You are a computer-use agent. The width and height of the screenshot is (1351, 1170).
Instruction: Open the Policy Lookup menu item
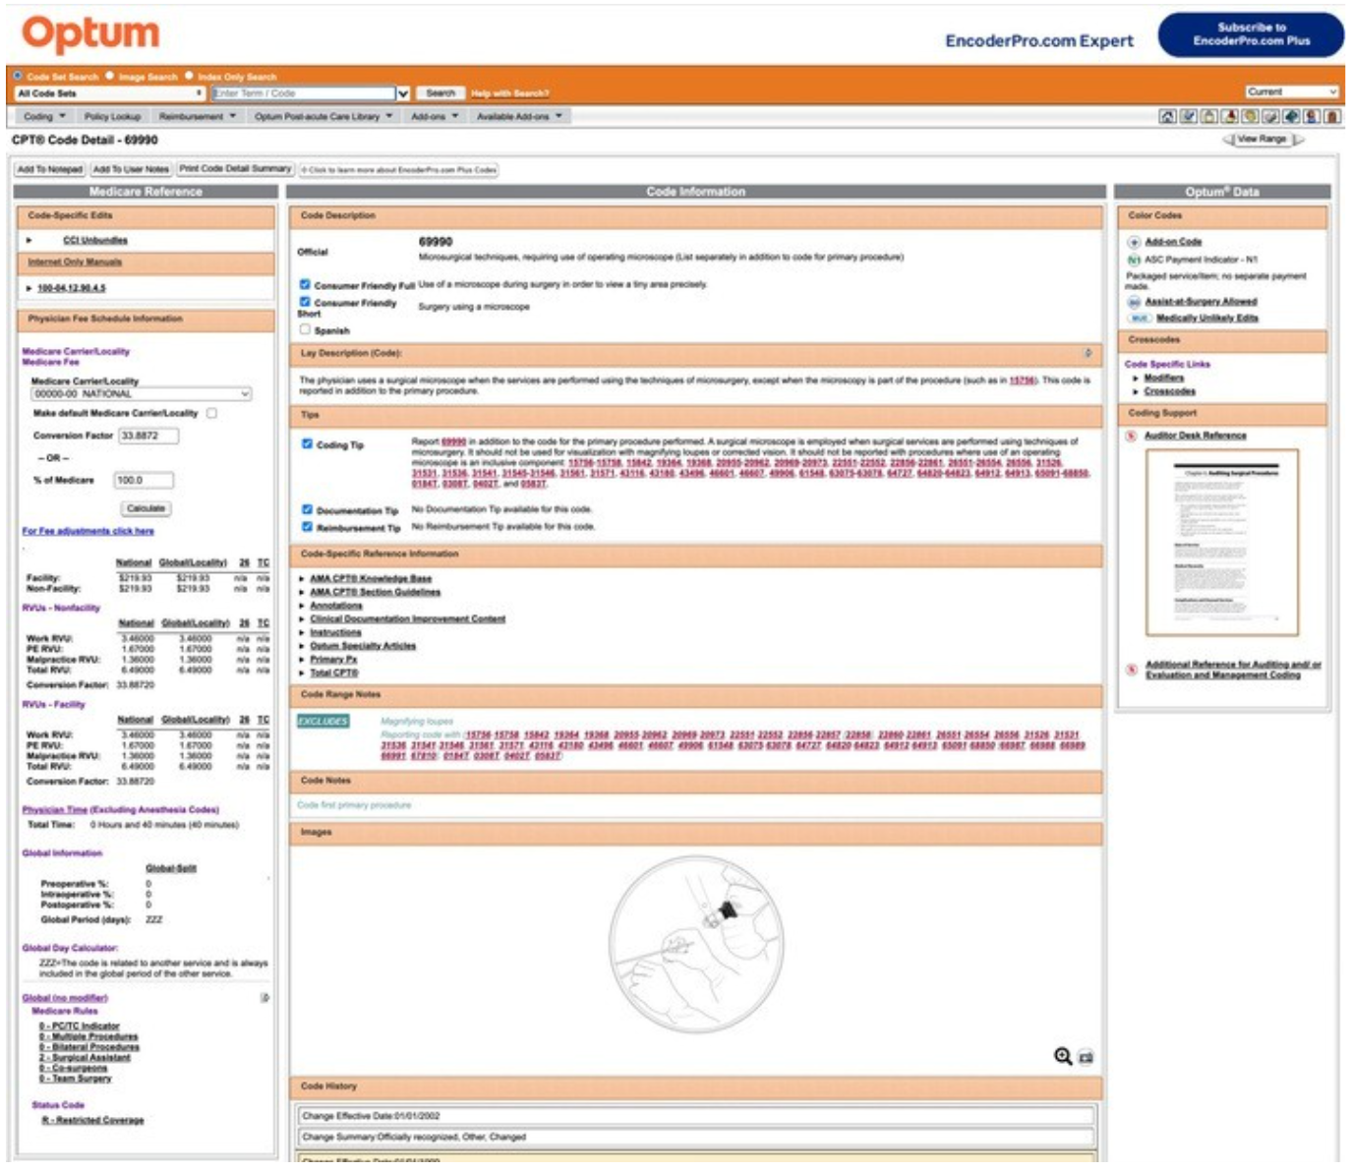coord(112,116)
